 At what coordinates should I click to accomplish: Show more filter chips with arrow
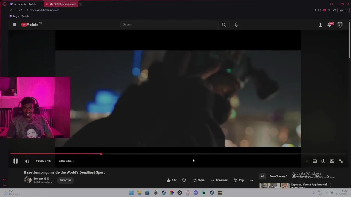(328, 177)
